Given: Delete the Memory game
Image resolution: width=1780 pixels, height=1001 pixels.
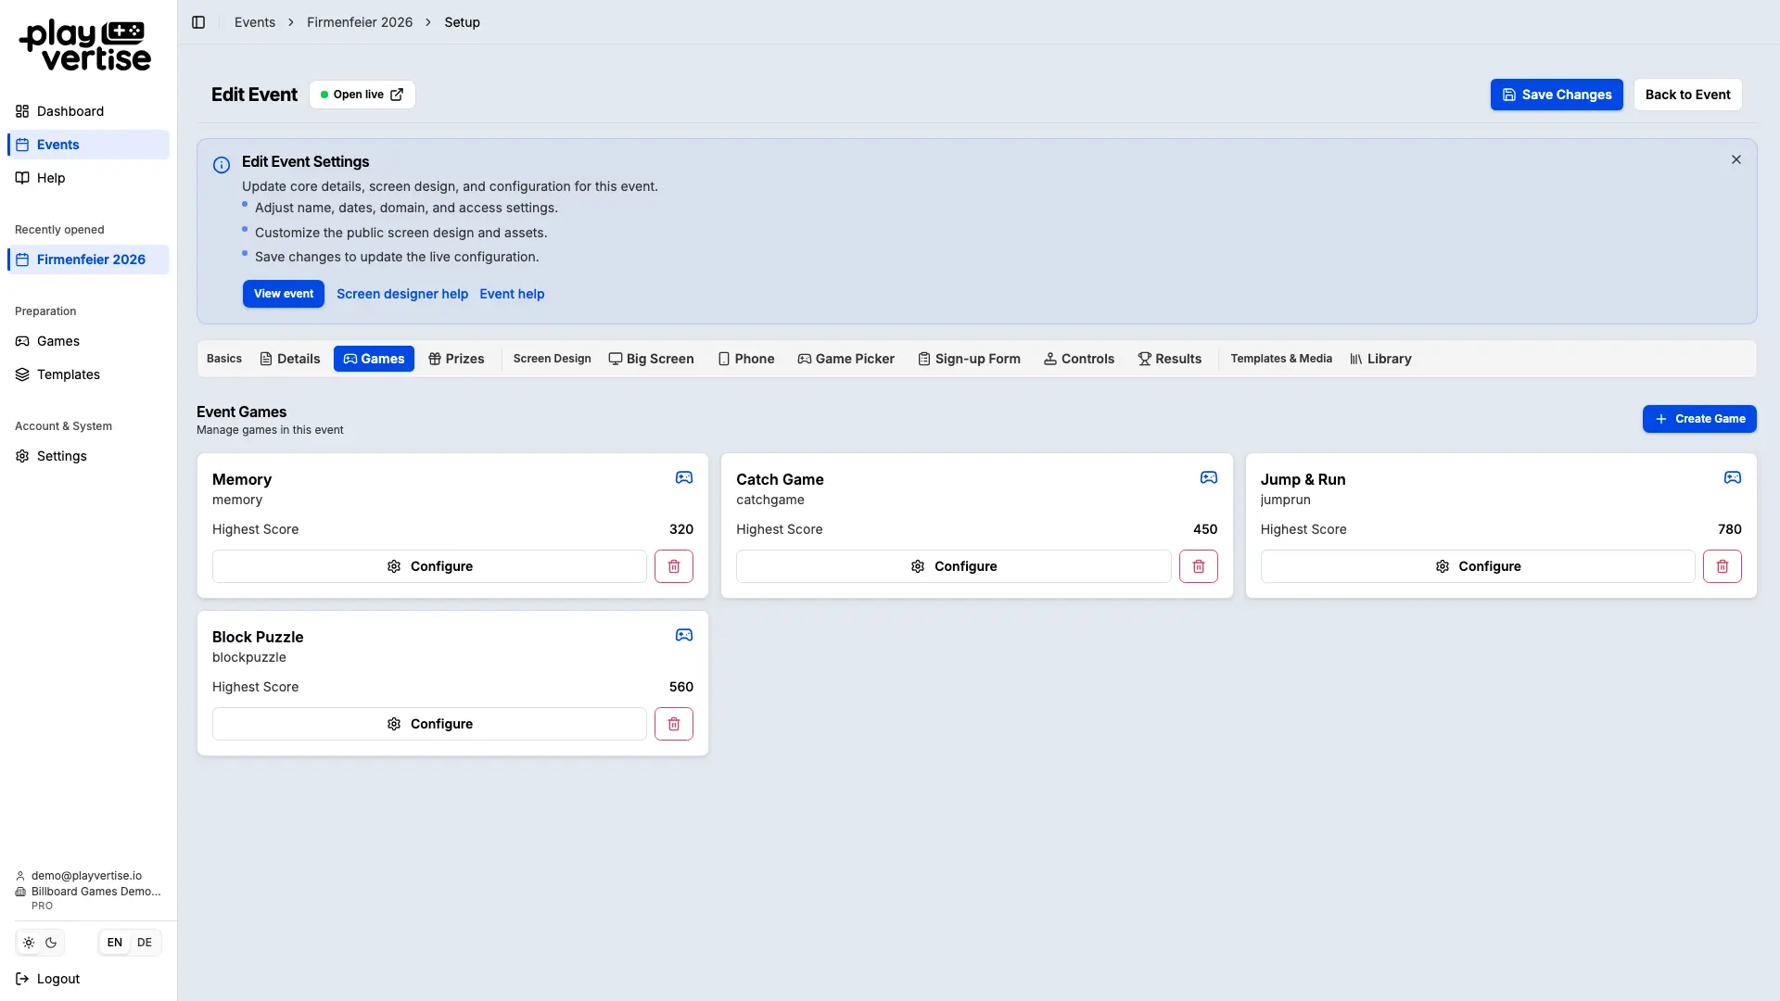Looking at the screenshot, I should [x=674, y=566].
